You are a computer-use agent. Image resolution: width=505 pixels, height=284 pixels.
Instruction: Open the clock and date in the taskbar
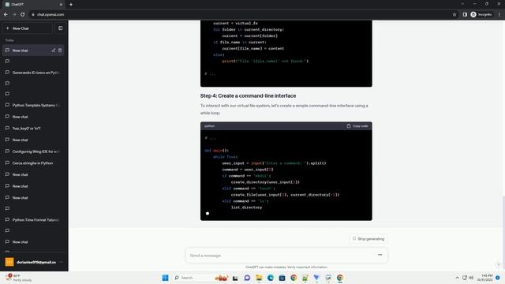tap(485, 278)
